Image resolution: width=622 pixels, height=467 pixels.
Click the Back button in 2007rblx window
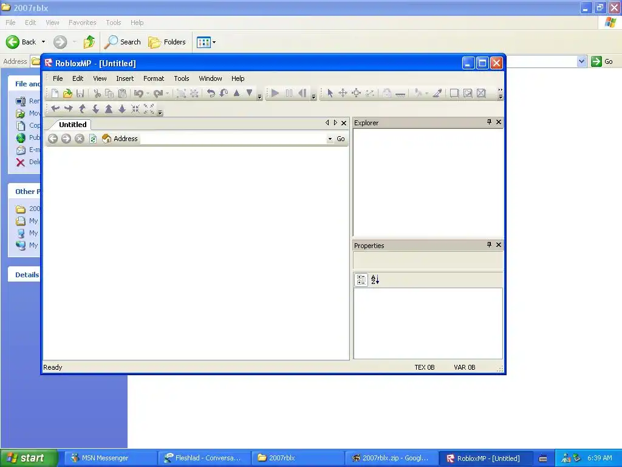point(21,42)
